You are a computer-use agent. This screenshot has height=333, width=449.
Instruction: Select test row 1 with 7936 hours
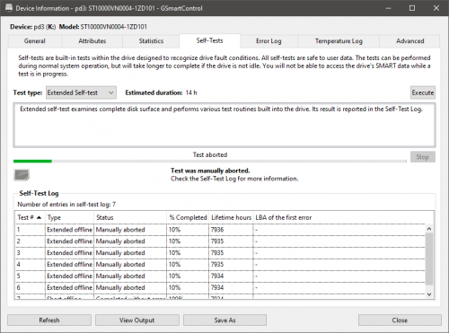pyautogui.click(x=220, y=230)
